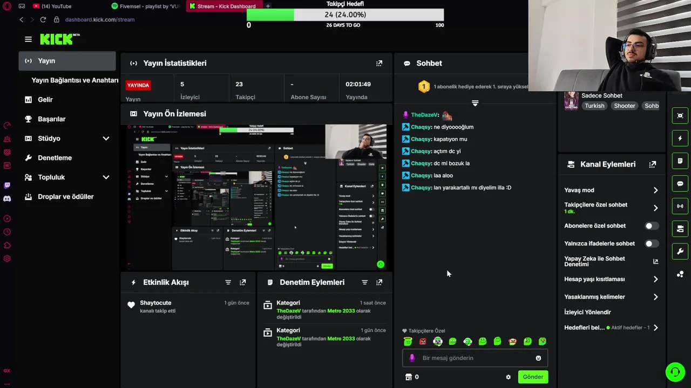Select the angry red emote

(x=423, y=341)
